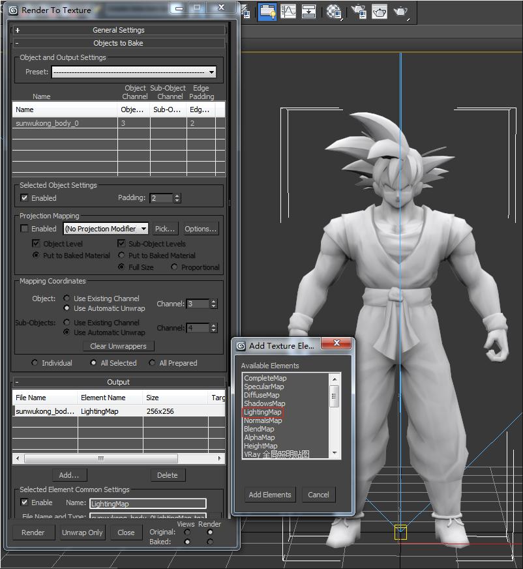523x569 pixels.
Task: Click the Output list horizontal scrollbar thumb
Action: pyautogui.click(x=101, y=458)
